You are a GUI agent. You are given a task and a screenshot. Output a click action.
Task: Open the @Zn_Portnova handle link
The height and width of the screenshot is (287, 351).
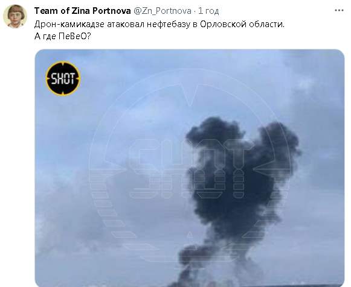tap(163, 11)
